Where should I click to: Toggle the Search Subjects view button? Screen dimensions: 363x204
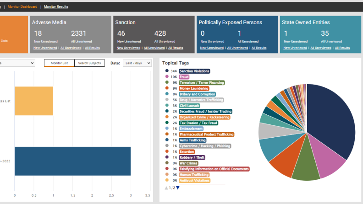click(x=89, y=63)
